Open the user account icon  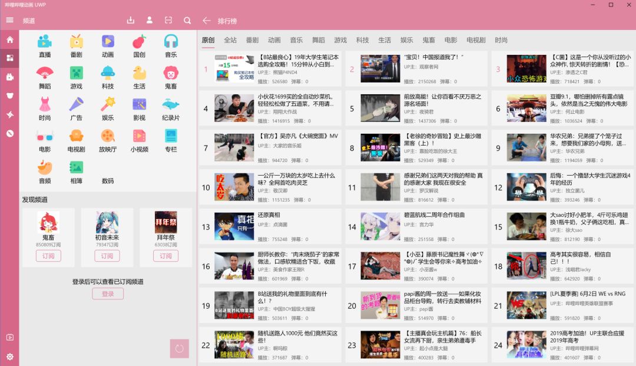coord(149,20)
